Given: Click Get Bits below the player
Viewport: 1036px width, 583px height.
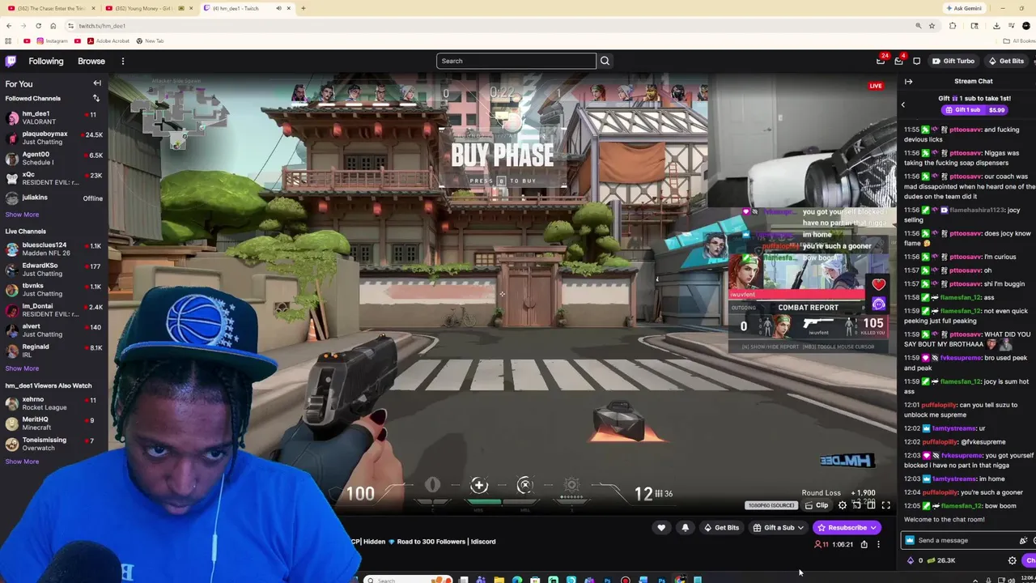Looking at the screenshot, I should click(721, 528).
